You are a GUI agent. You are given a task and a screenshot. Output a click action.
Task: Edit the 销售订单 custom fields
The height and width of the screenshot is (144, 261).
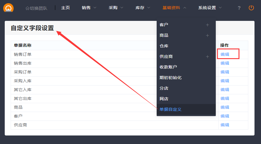[225, 54]
